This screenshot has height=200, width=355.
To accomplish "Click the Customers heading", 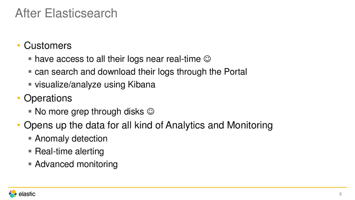I will tap(47, 45).
